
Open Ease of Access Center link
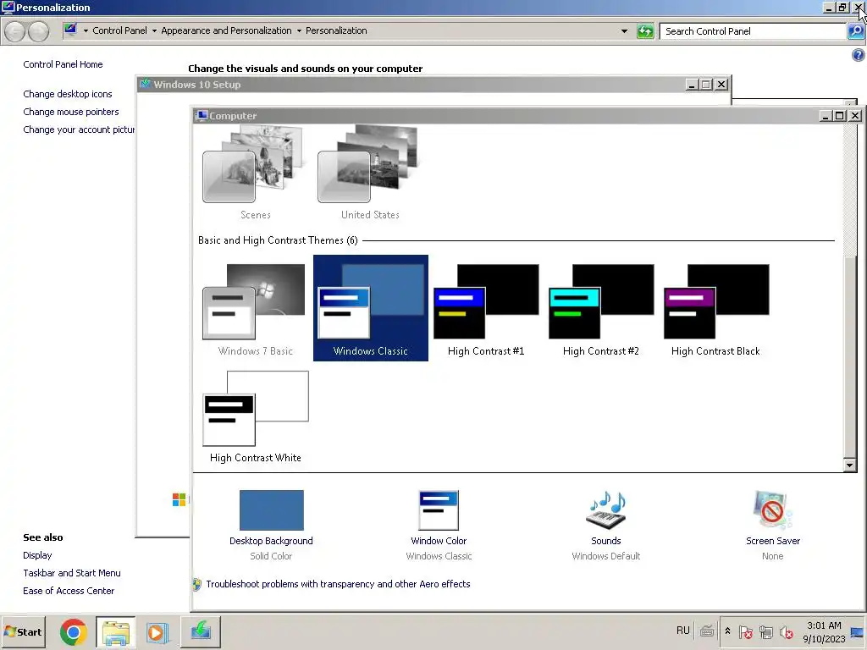coord(69,591)
